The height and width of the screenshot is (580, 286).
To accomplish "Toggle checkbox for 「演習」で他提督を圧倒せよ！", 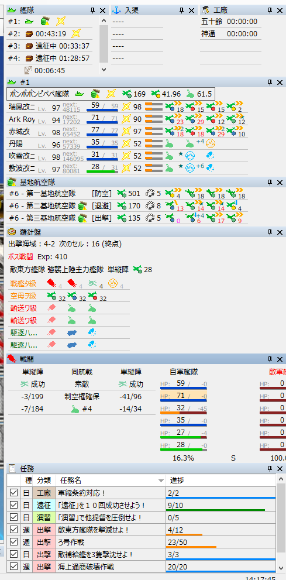I will [x=13, y=517].
